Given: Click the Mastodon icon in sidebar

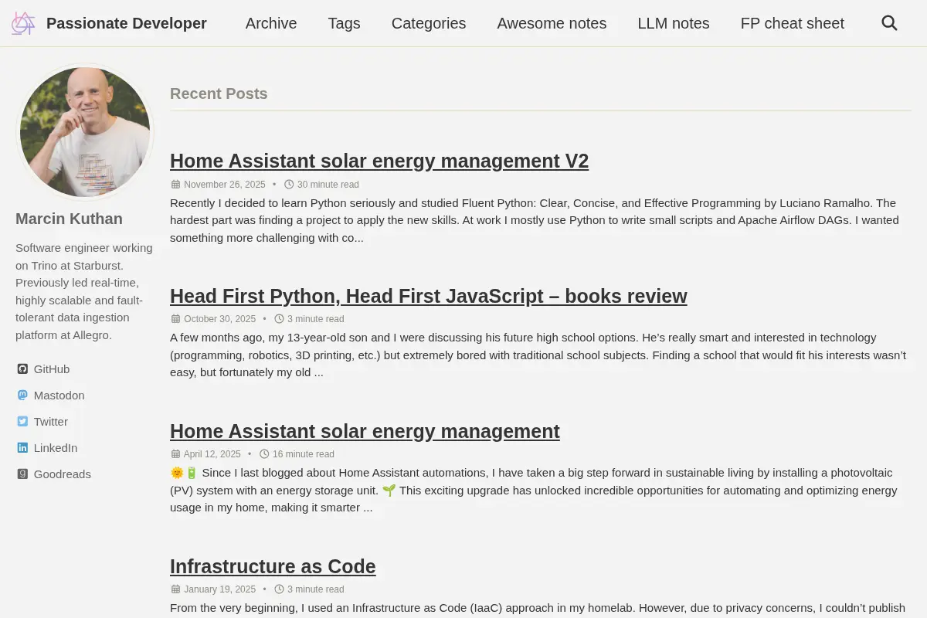Looking at the screenshot, I should click(22, 396).
